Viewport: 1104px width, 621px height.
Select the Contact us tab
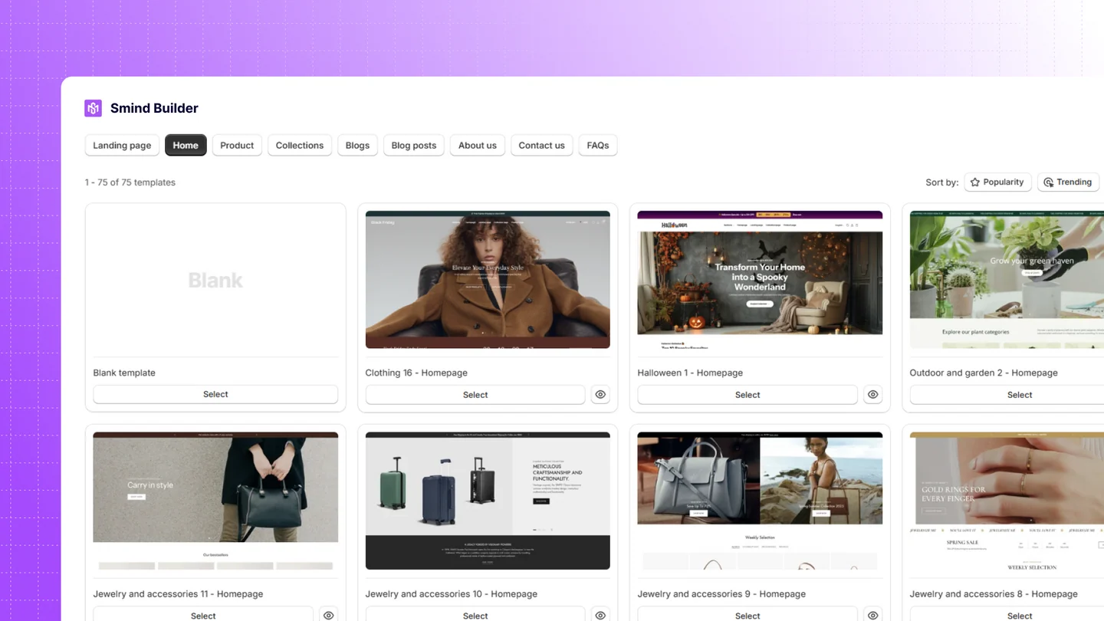click(x=542, y=146)
